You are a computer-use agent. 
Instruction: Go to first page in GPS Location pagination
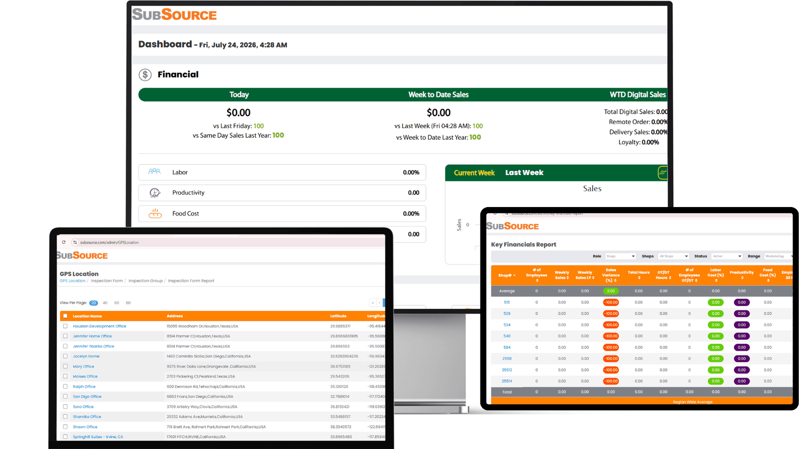[373, 303]
